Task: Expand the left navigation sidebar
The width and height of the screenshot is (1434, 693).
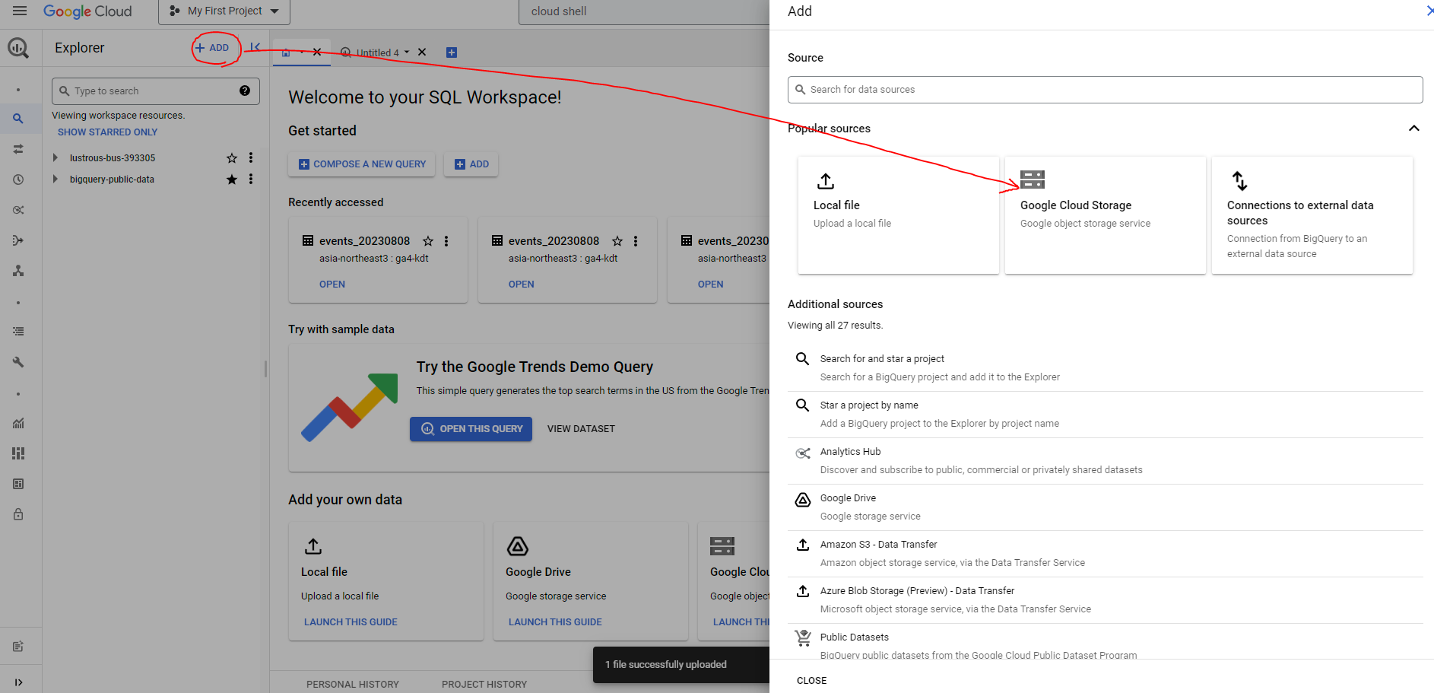Action: coord(18,682)
